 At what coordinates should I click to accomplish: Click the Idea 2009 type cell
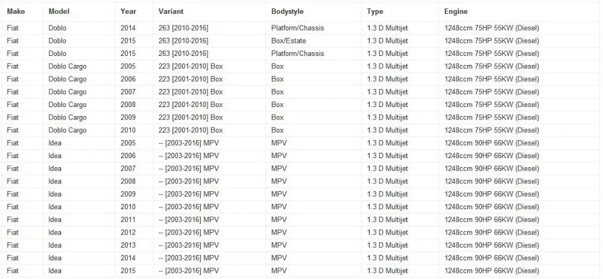pyautogui.click(x=387, y=194)
